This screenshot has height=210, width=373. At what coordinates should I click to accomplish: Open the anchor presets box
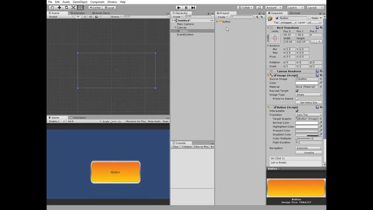tap(275, 38)
